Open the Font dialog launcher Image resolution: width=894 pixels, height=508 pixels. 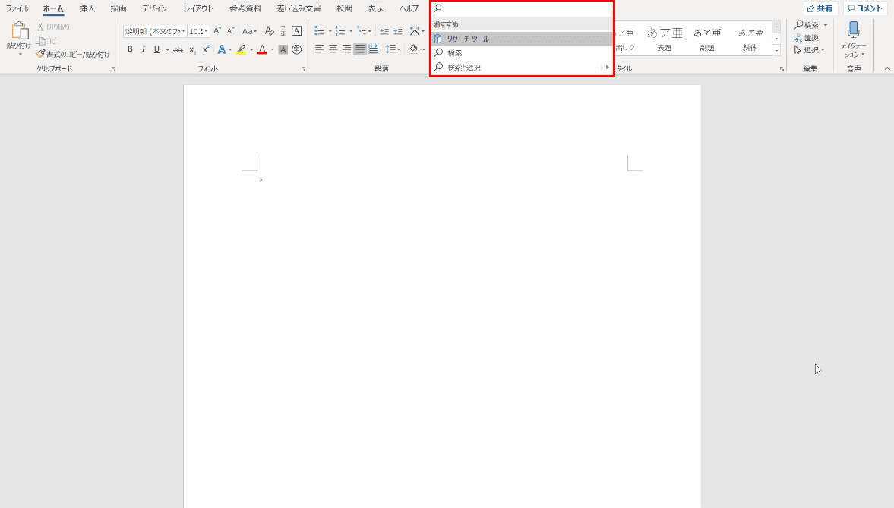(x=303, y=68)
